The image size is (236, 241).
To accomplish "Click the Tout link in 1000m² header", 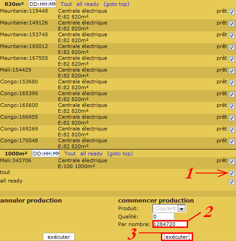I will tap(70, 154).
